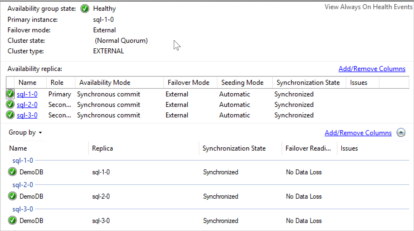Open Add/Remove Columns for the databases grid
The width and height of the screenshot is (414, 231).
click(x=358, y=133)
